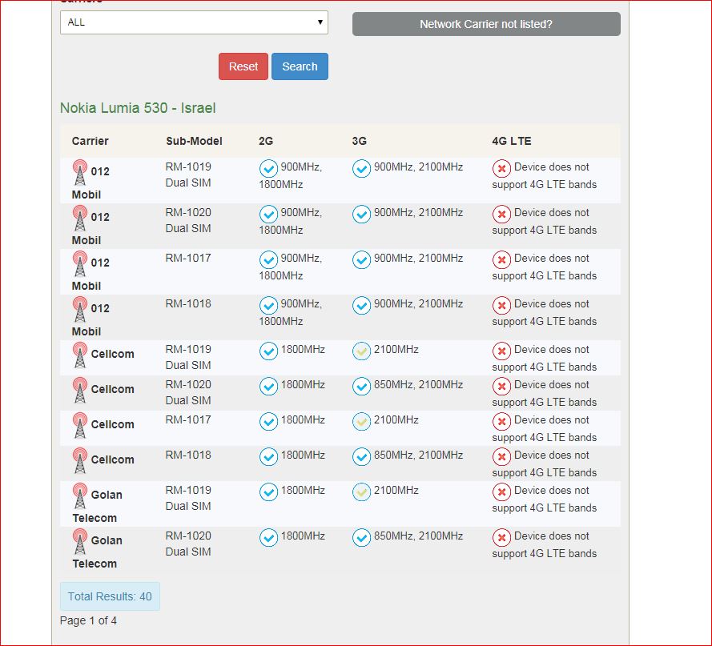The width and height of the screenshot is (712, 646).
Task: Click the 3G column header
Action: pos(359,141)
